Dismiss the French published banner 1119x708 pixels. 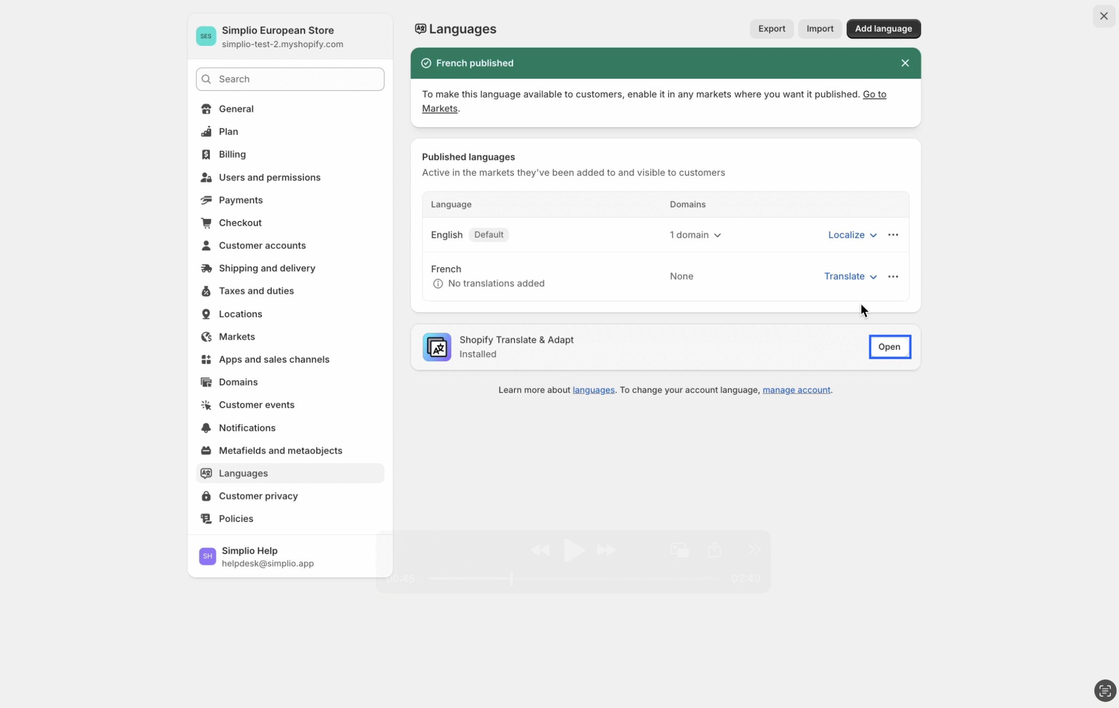[904, 63]
